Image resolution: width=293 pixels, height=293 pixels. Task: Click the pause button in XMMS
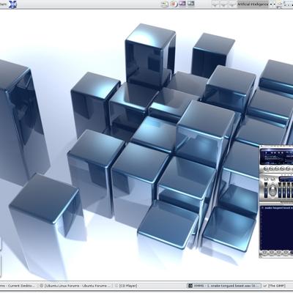click(x=277, y=168)
